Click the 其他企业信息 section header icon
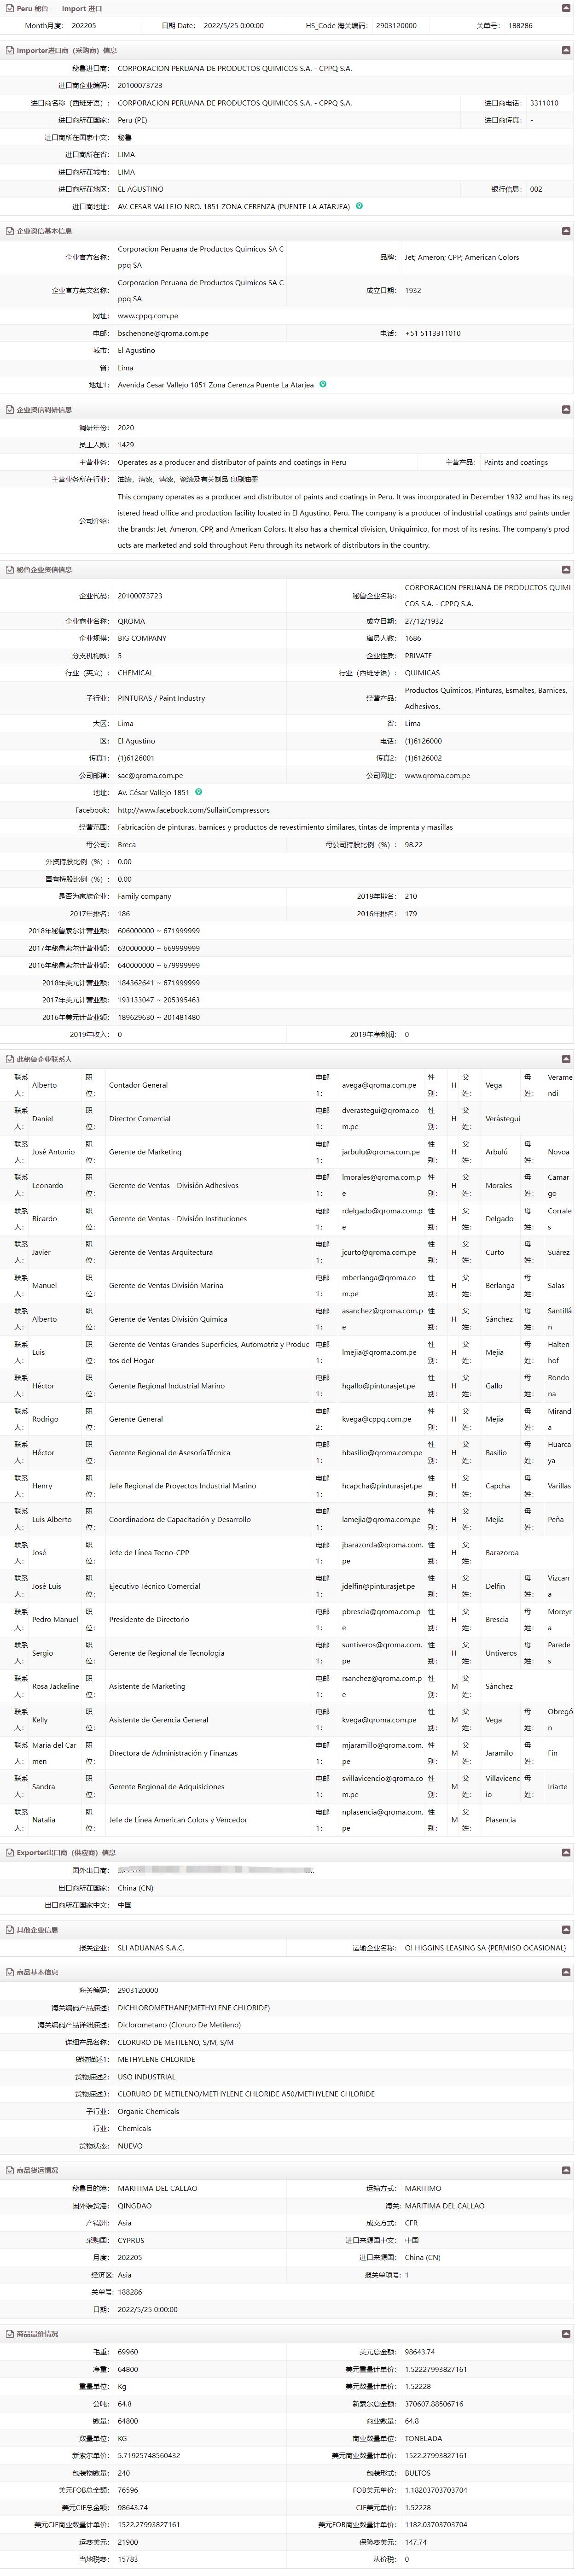This screenshot has height=2576, width=575. [x=9, y=1930]
